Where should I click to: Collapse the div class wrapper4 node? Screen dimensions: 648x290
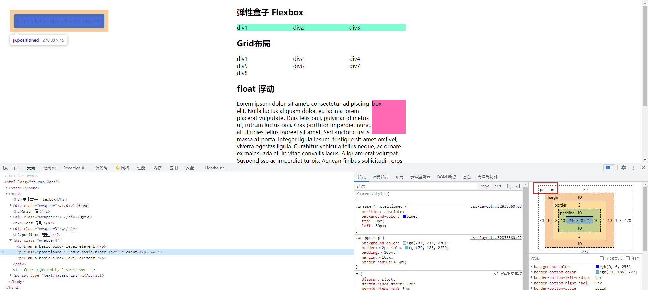click(x=11, y=240)
